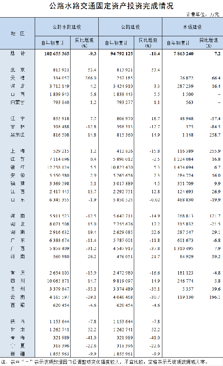Select Inner Mongolia value 793 277
The width and height of the screenshot is (223, 366).
[125, 102]
